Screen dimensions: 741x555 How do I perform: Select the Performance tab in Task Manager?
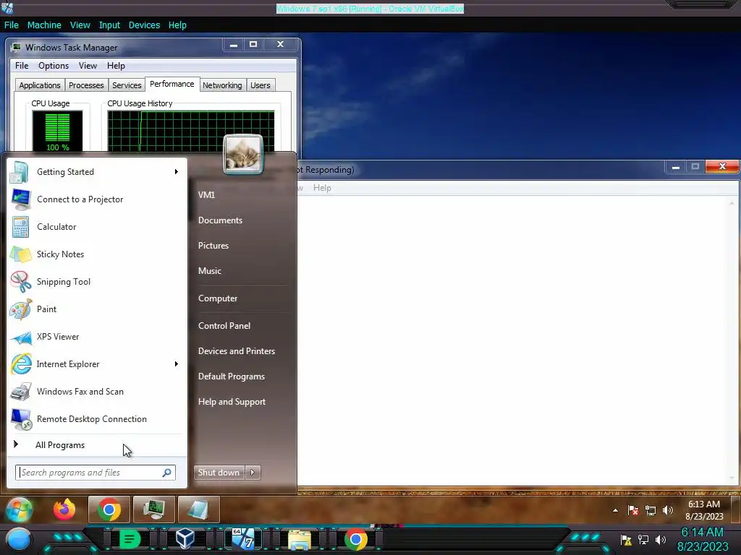[172, 84]
